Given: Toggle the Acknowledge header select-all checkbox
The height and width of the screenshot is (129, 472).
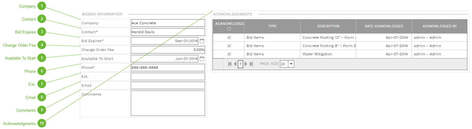Looking at the screenshot, I should coord(229,29).
